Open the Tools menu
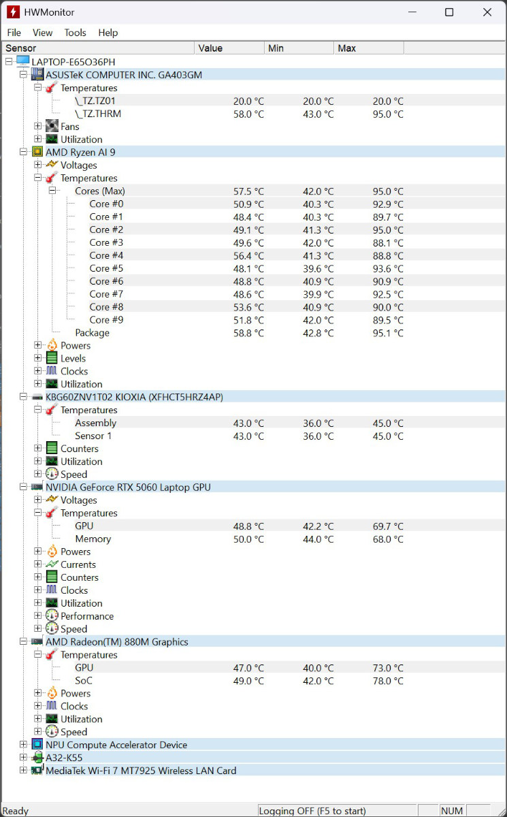This screenshot has width=507, height=817. [x=75, y=33]
